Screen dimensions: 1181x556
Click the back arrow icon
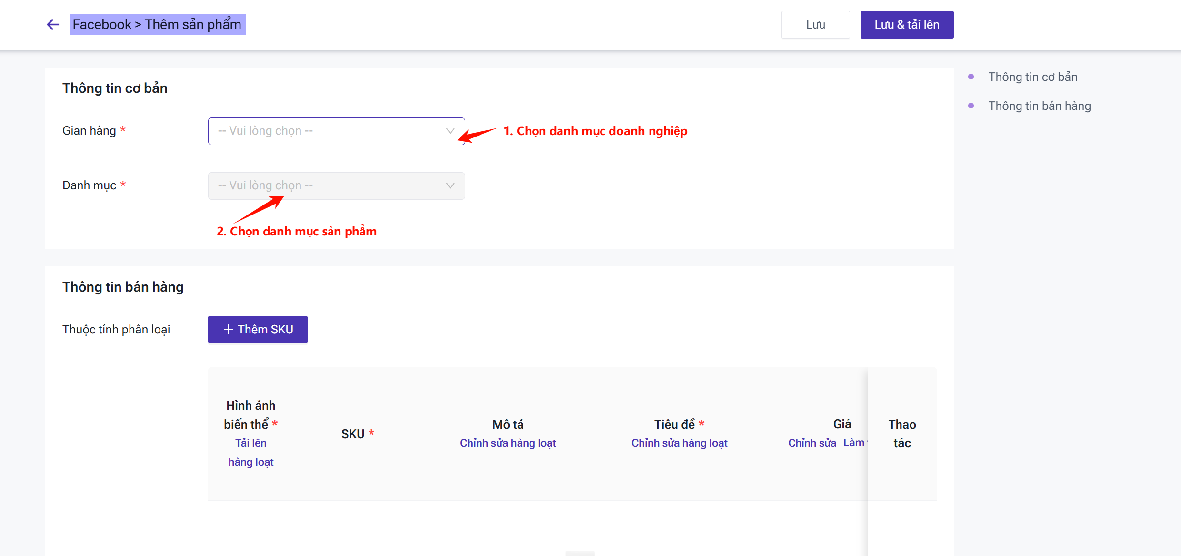point(53,25)
